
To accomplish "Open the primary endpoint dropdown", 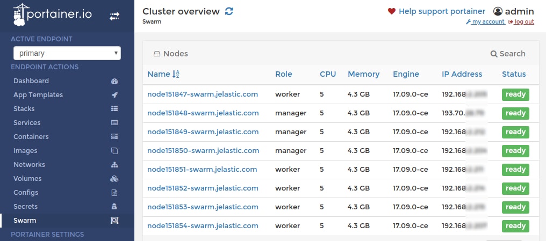I will [67, 53].
